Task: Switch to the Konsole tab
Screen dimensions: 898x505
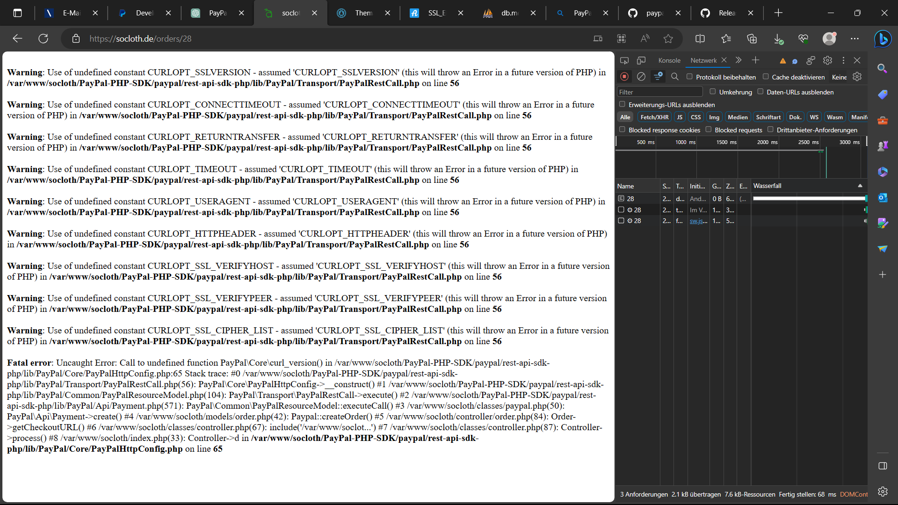Action: click(x=669, y=60)
